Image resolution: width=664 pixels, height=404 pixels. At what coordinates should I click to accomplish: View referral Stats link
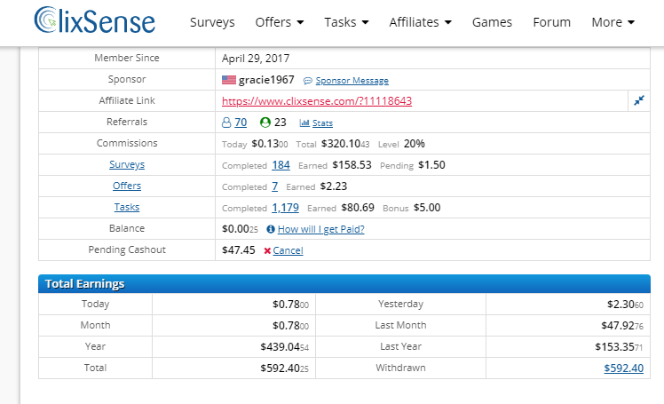[x=322, y=123]
